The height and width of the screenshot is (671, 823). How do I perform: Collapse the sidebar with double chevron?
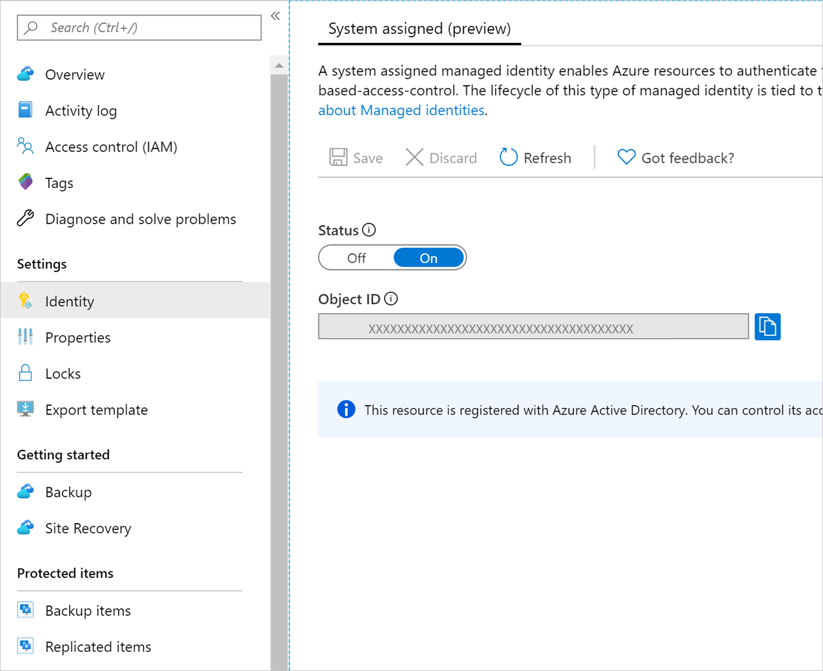[x=276, y=16]
